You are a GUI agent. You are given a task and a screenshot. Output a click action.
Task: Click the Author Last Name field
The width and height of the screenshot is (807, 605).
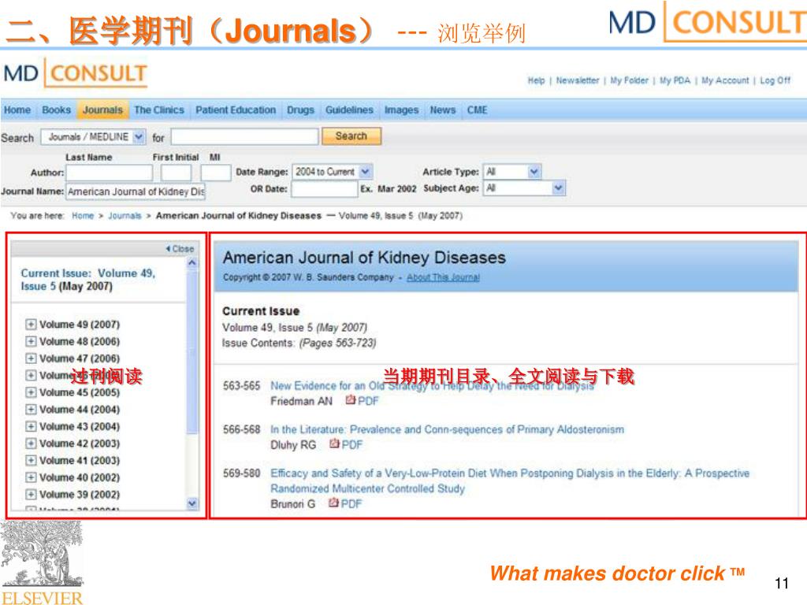[109, 173]
